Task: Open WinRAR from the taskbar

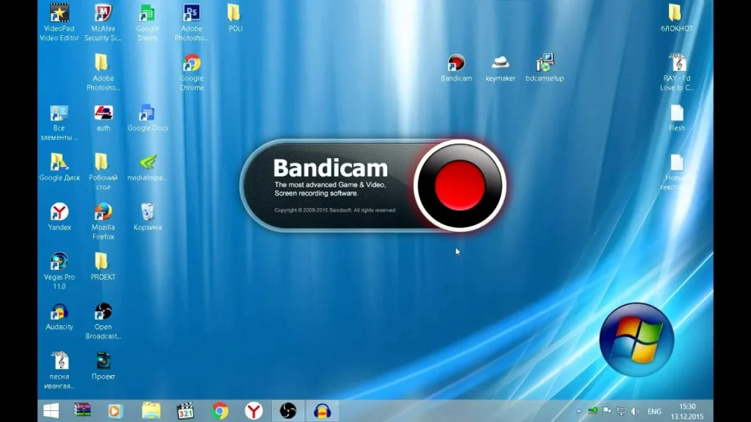Action: click(82, 410)
